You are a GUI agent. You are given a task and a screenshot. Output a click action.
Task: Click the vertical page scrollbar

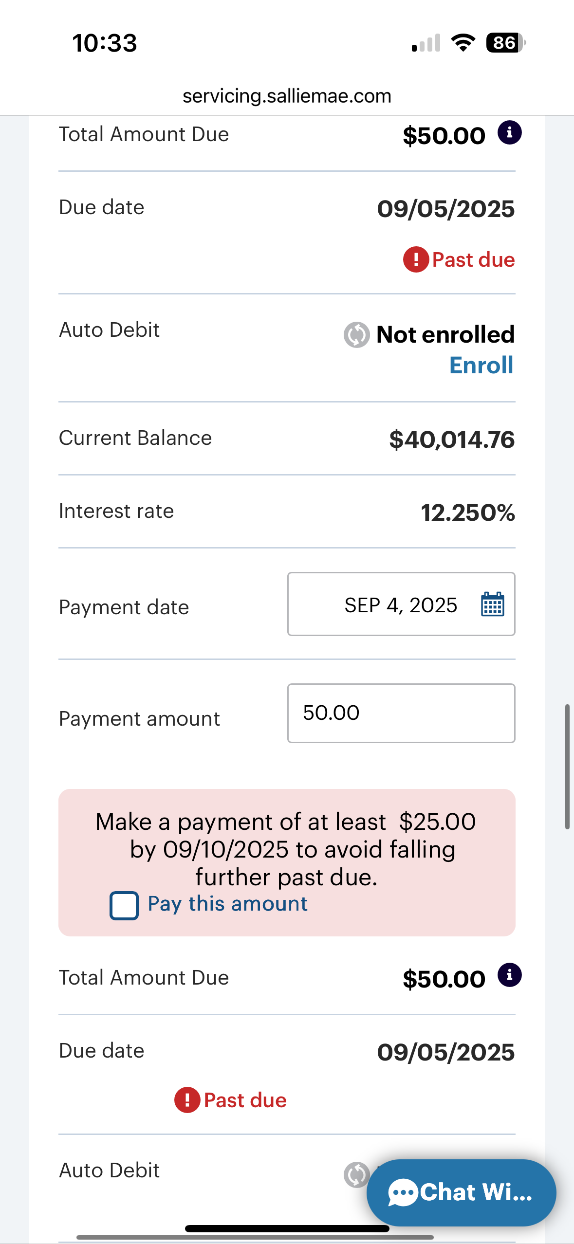coord(567,767)
